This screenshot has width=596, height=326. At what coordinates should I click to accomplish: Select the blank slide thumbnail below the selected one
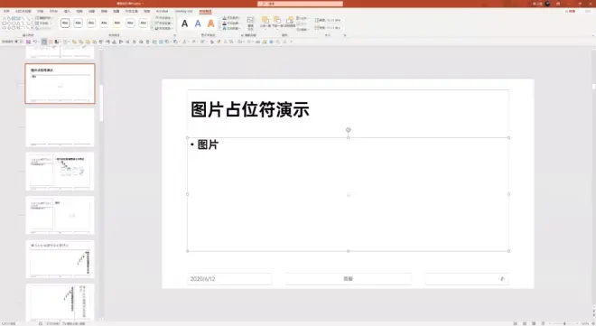61,127
